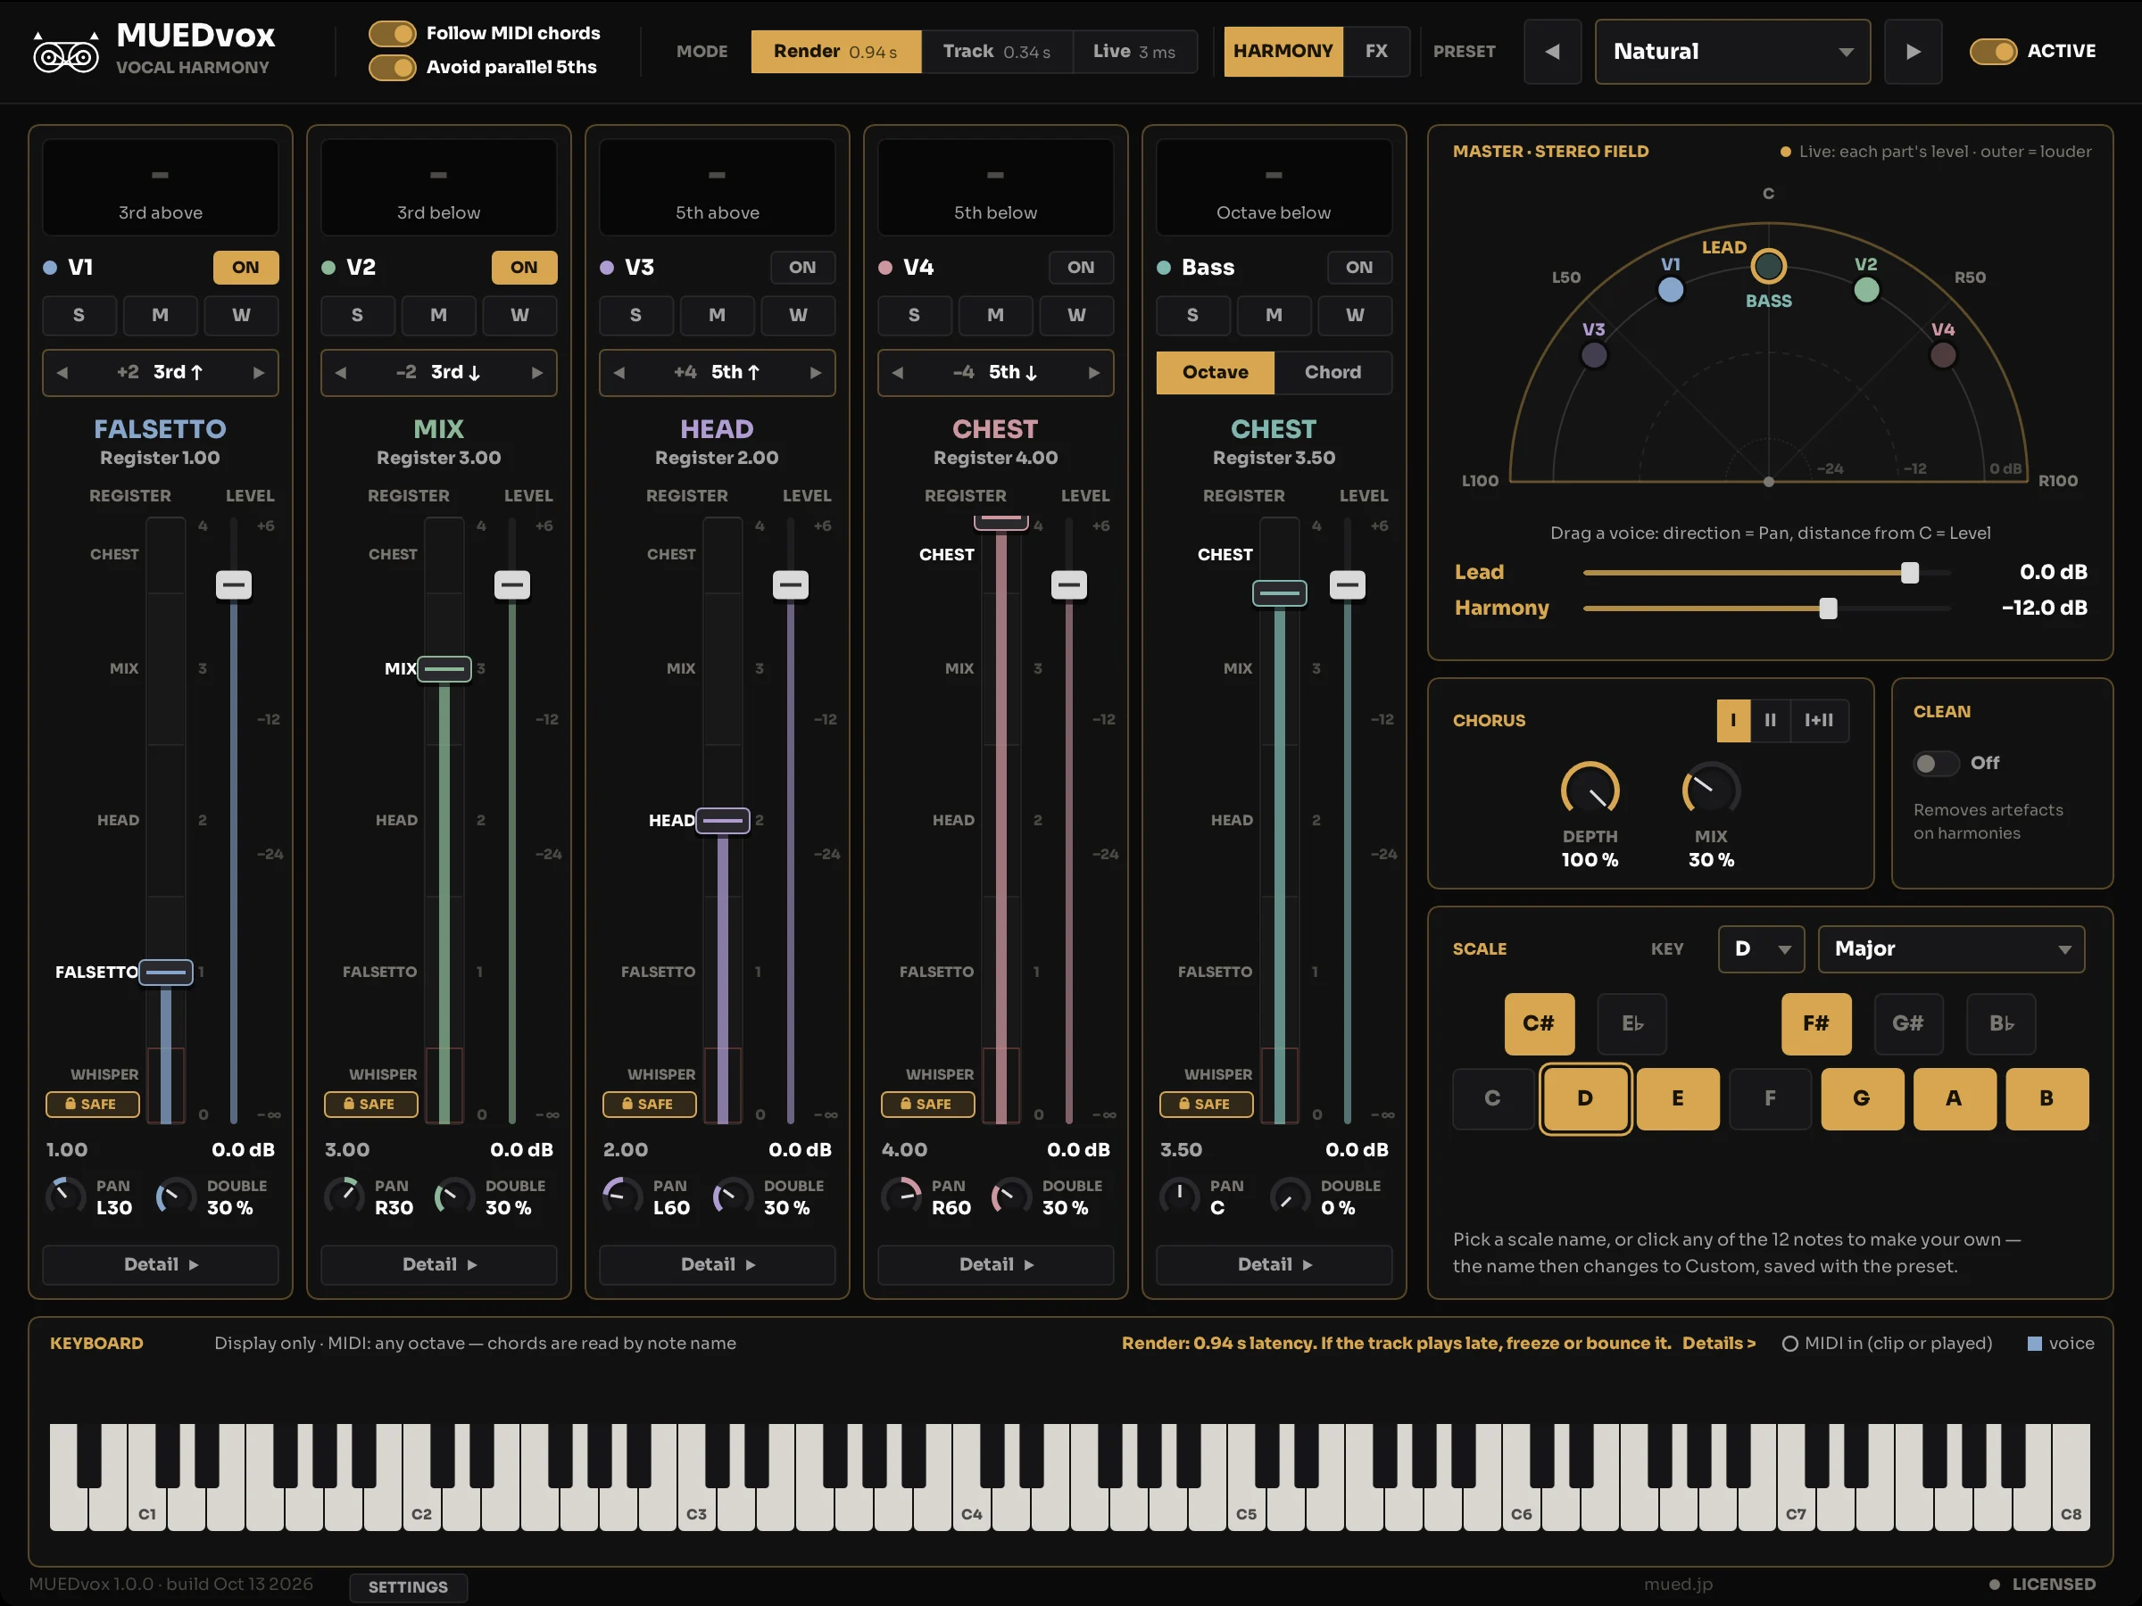Toggle Follow MIDI chords switch

pos(392,34)
